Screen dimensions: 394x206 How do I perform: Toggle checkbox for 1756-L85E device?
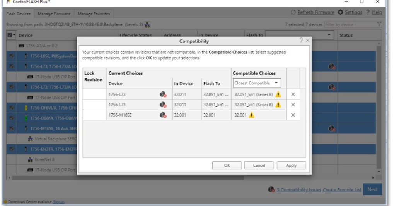click(12, 56)
